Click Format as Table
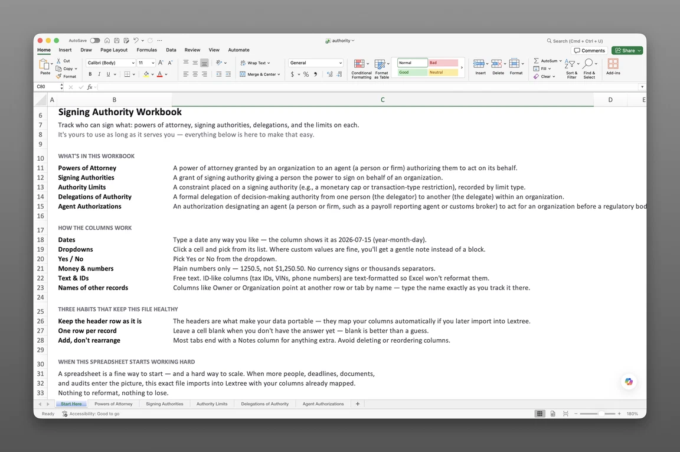 [x=382, y=69]
